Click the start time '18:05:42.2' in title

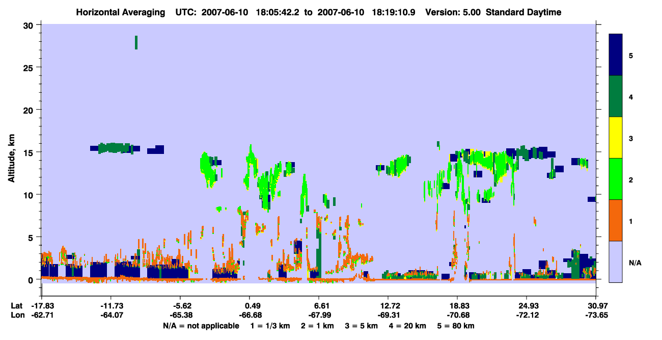[x=277, y=12]
